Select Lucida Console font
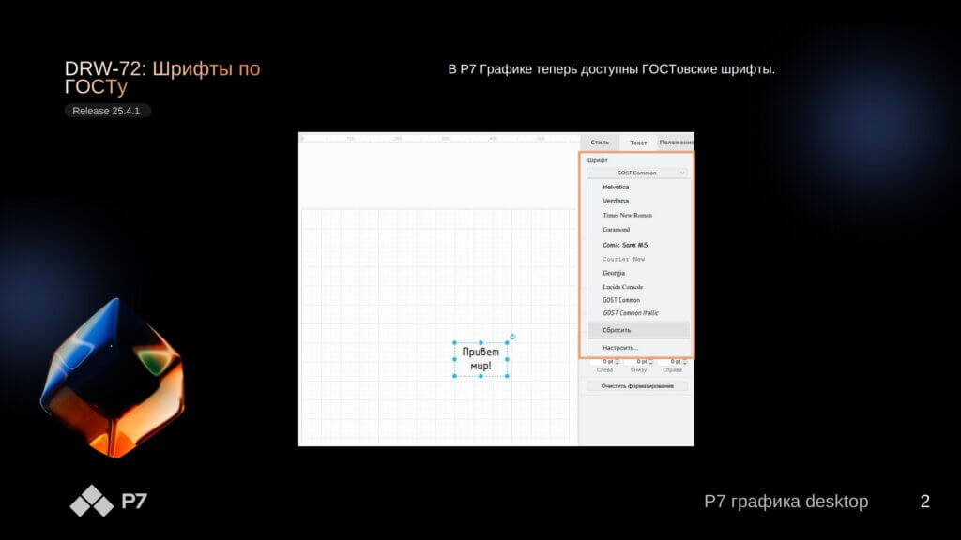The image size is (961, 540). click(622, 287)
